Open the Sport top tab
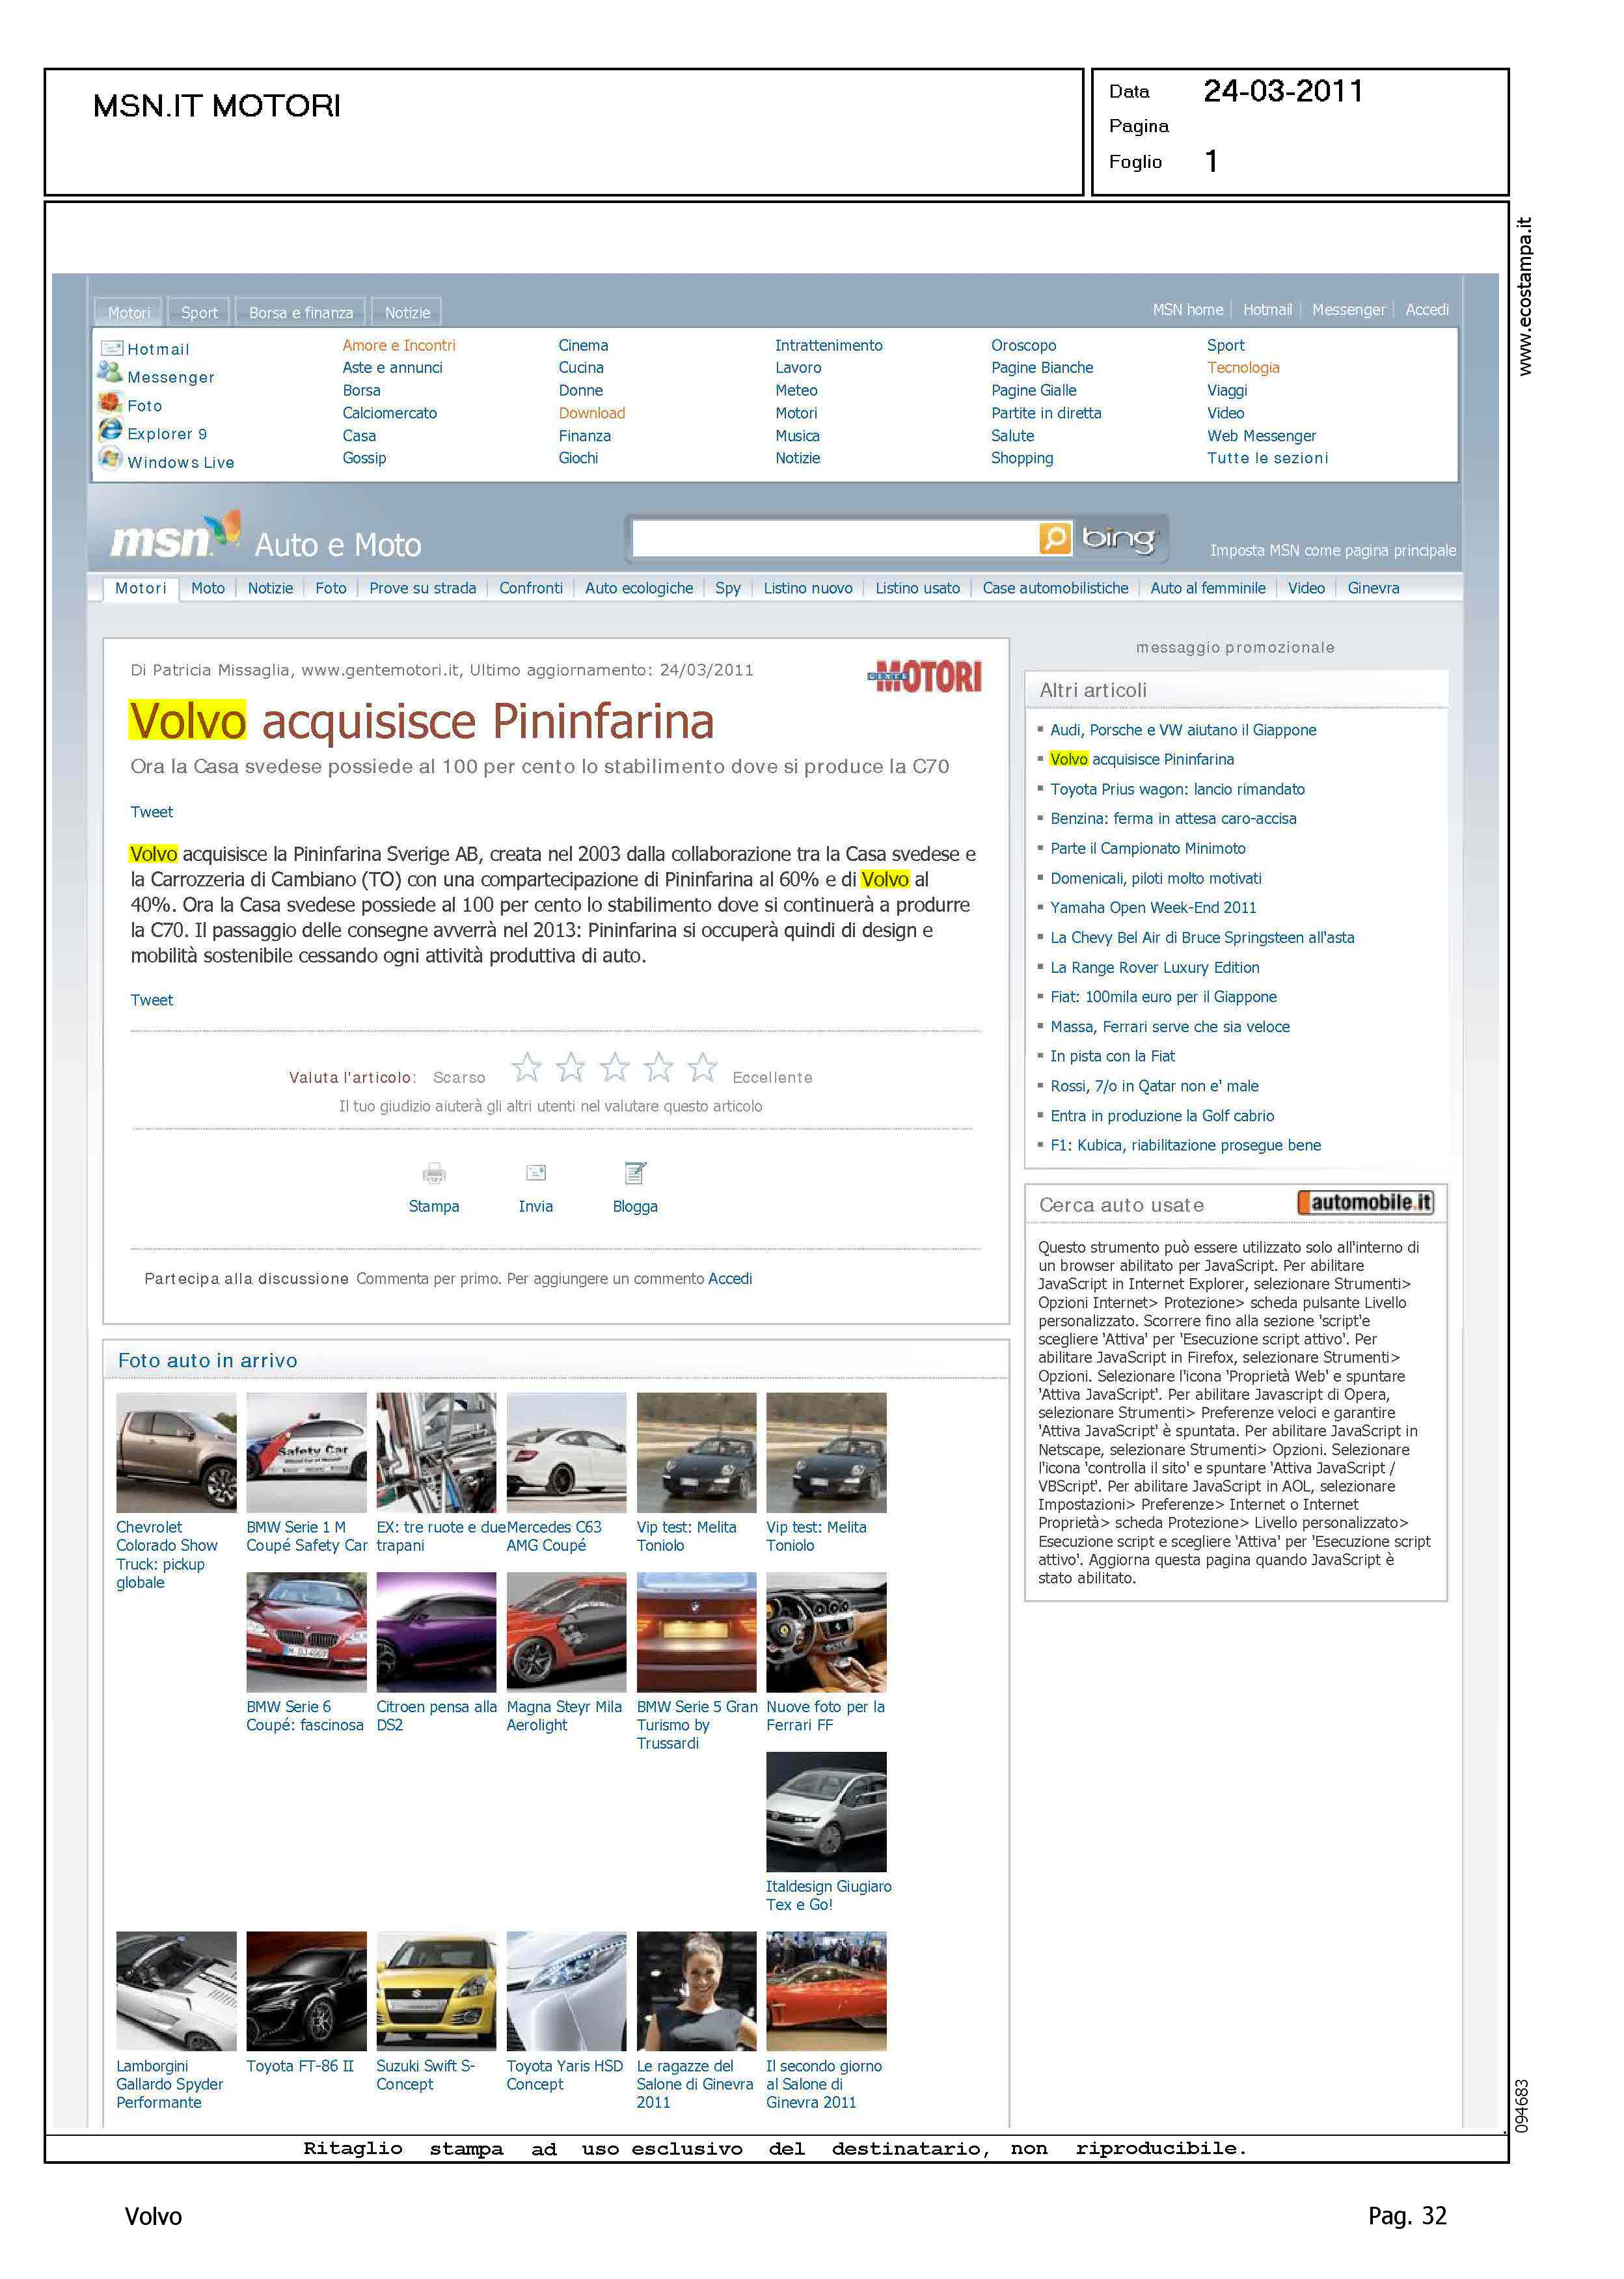The height and width of the screenshot is (2279, 1624). click(x=199, y=312)
